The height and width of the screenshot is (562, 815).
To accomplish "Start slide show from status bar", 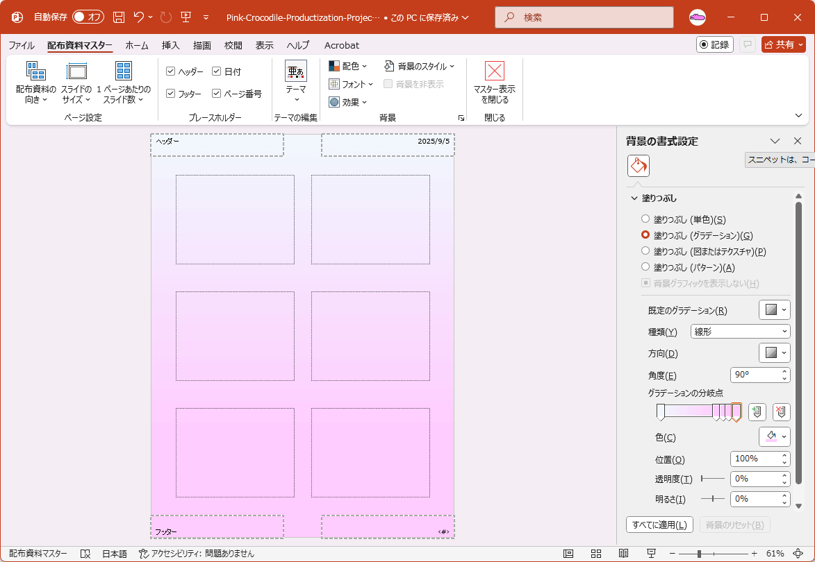I will 651,554.
